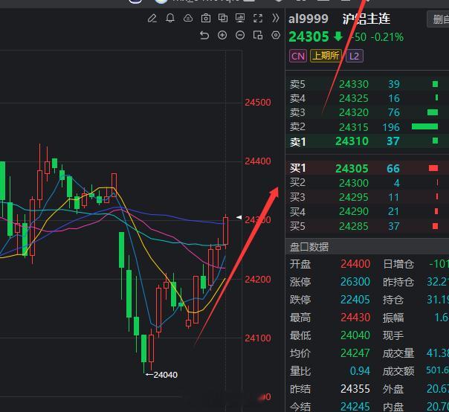Enter fullscreen chart mode
This screenshot has height=412, width=449.
(x=258, y=19)
